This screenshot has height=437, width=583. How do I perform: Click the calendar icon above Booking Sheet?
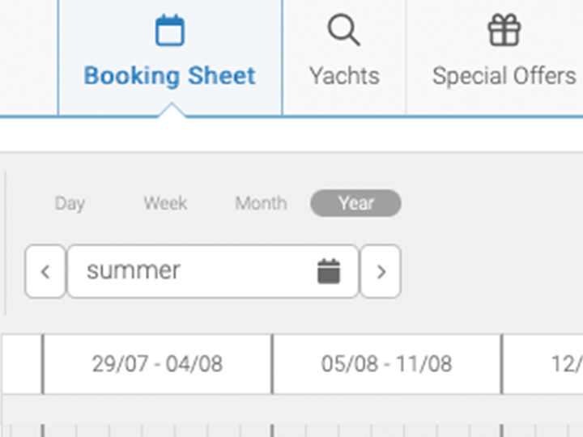coord(170,32)
